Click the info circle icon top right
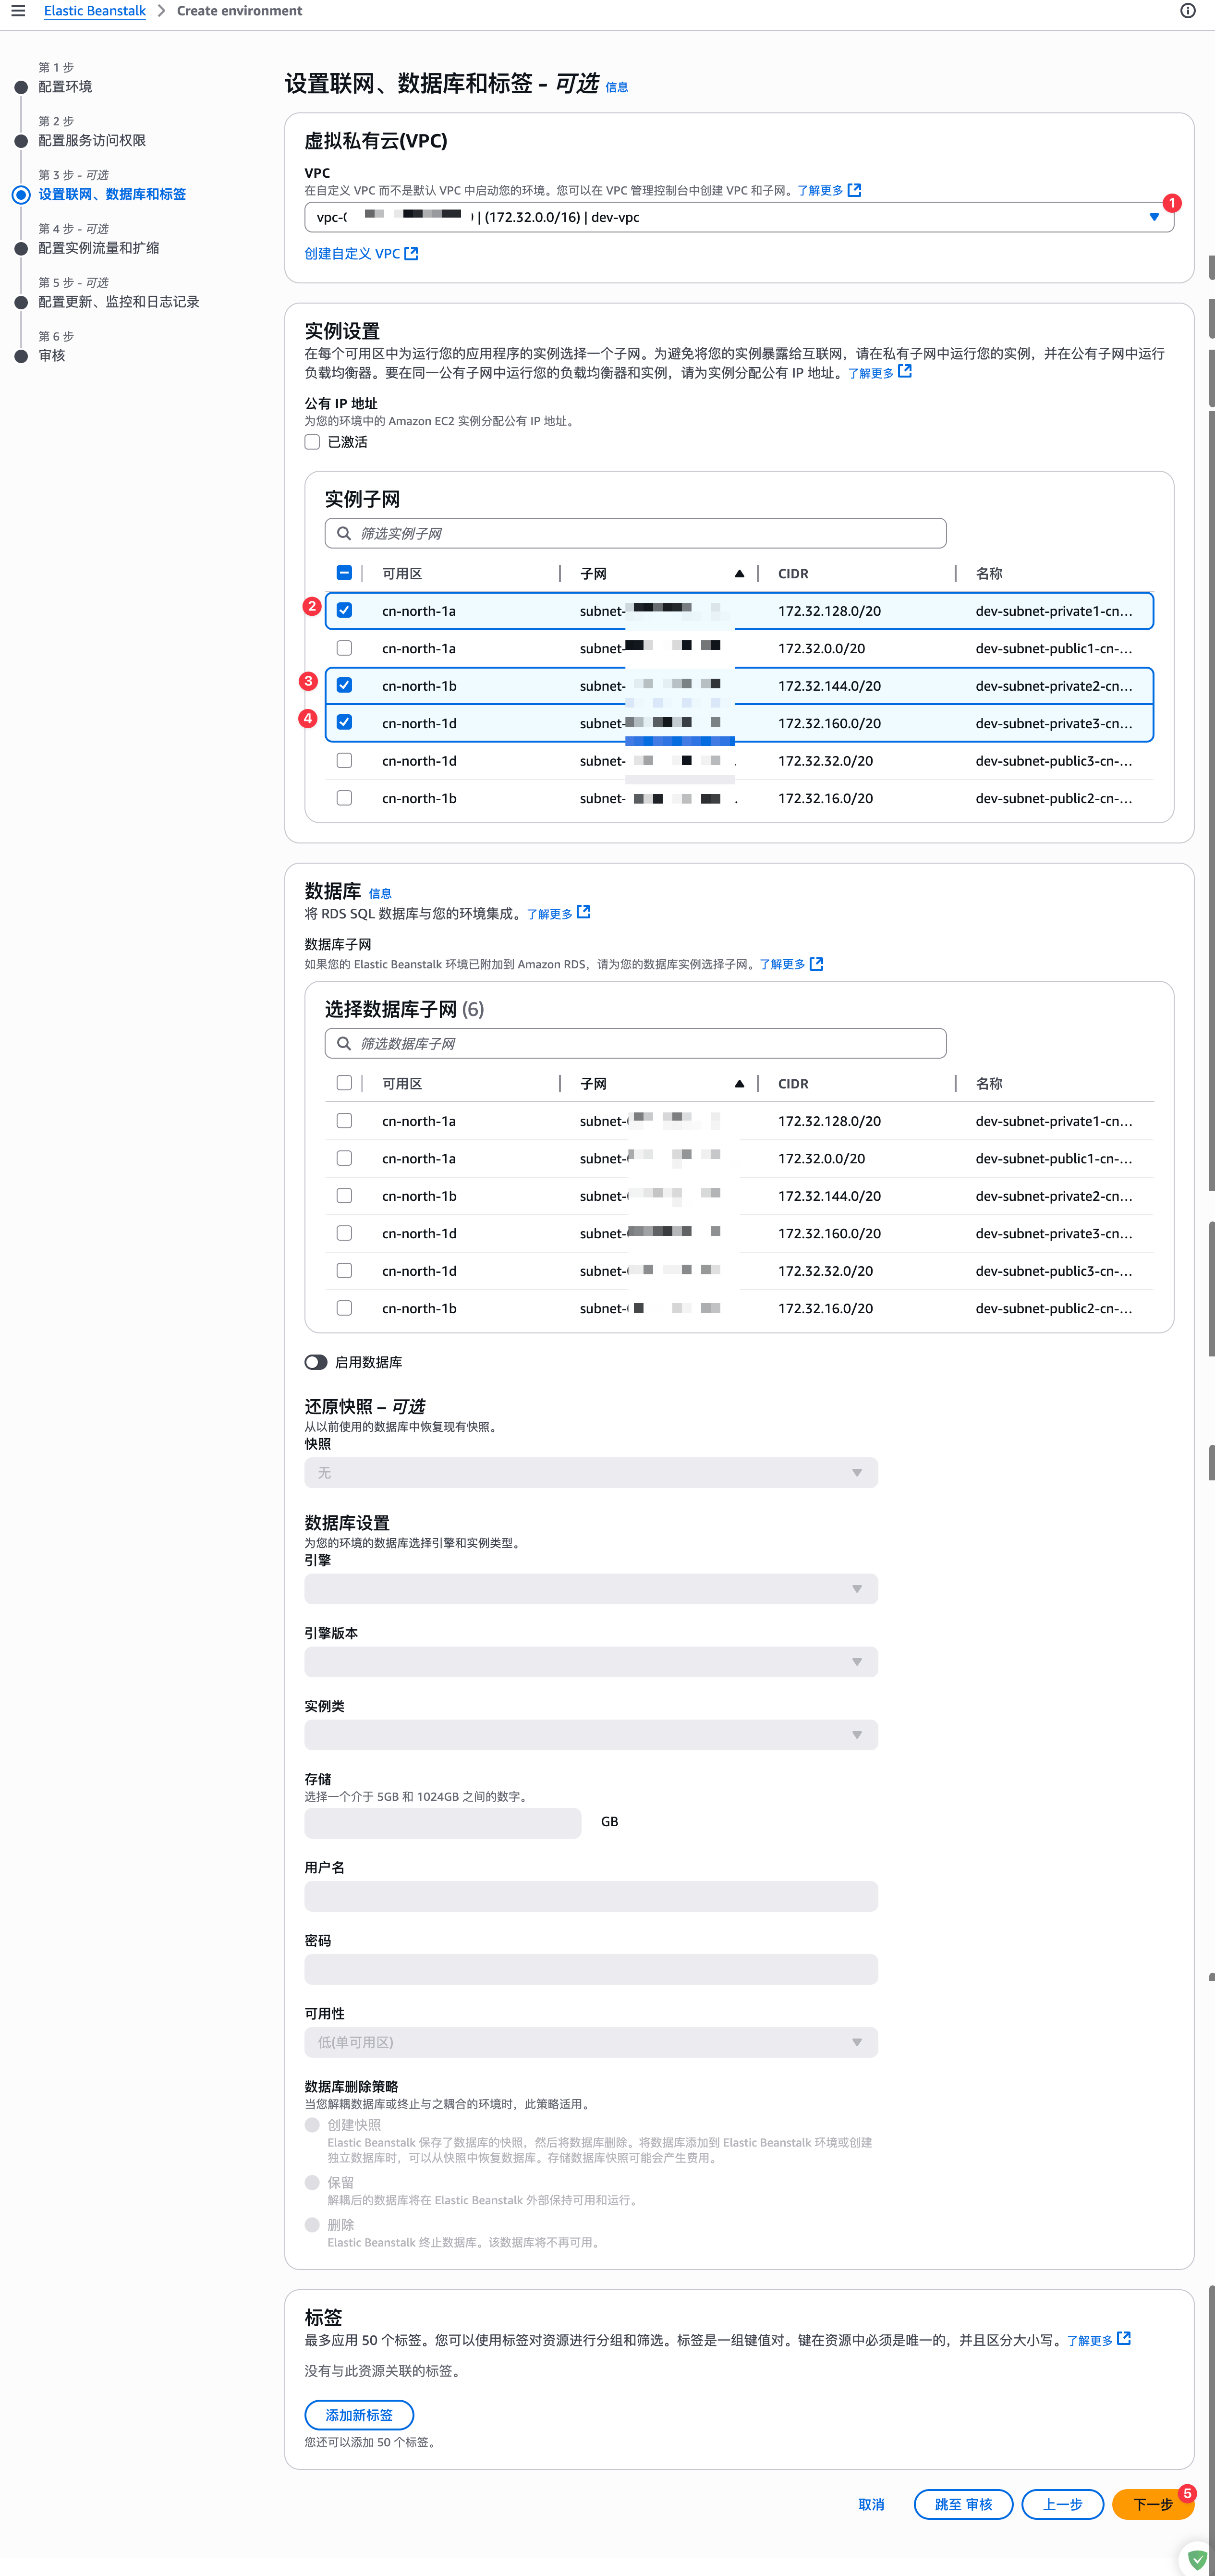The width and height of the screenshot is (1215, 2576). click(1187, 11)
